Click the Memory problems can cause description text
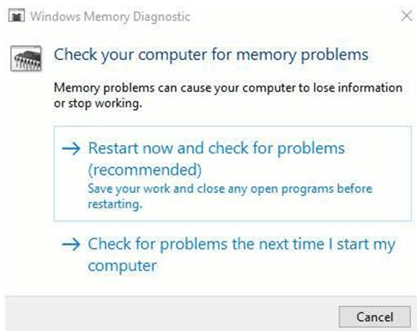Image resolution: width=417 pixels, height=331 pixels. coord(228,87)
